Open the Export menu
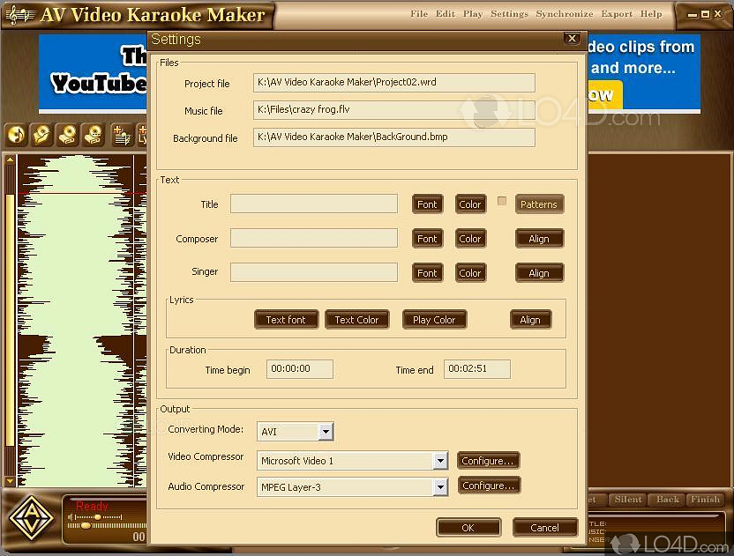 617,13
